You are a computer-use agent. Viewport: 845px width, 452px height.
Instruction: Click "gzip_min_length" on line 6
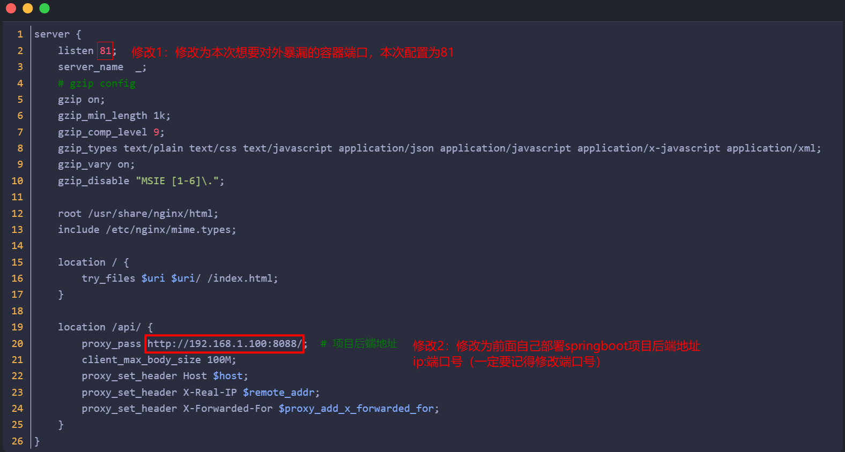[x=102, y=116]
